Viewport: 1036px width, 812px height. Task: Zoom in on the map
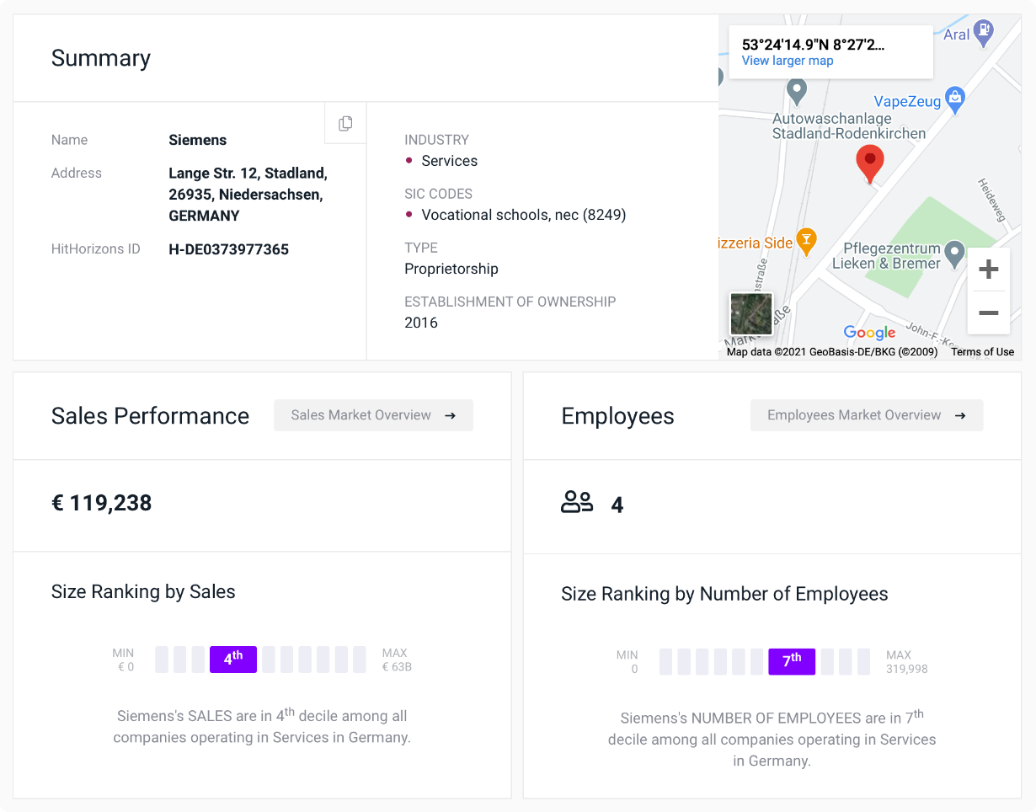989,270
